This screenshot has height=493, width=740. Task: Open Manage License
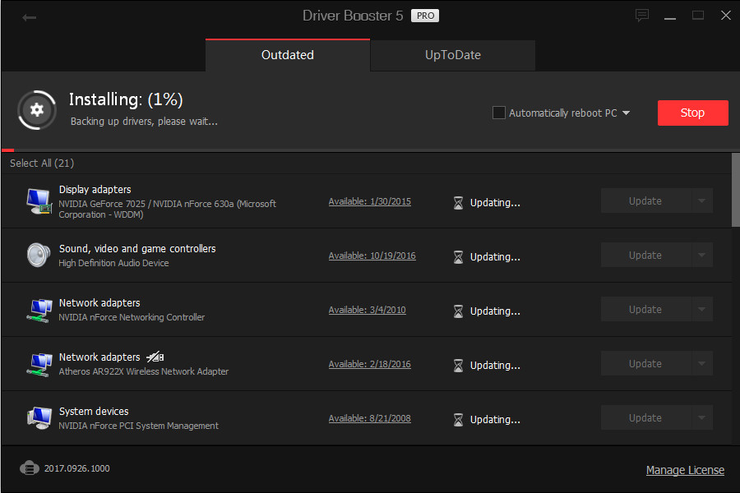(685, 469)
